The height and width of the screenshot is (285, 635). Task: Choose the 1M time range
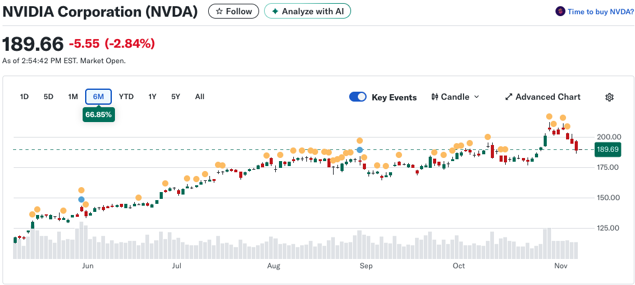(x=73, y=97)
